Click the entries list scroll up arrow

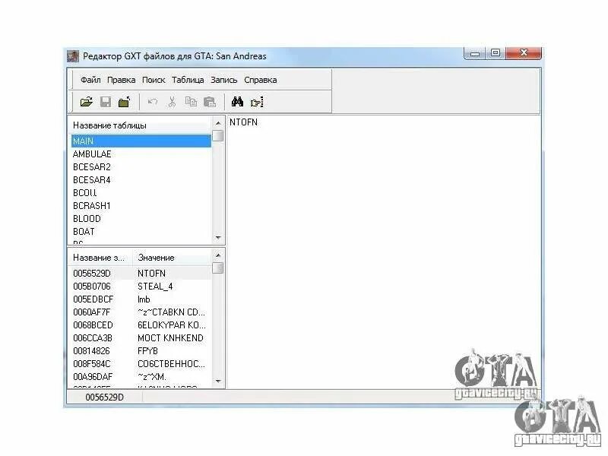click(x=218, y=255)
